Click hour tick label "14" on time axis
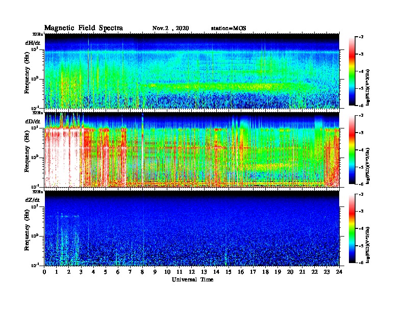Image resolution: width=404 pixels, height=312 pixels. tap(216, 272)
